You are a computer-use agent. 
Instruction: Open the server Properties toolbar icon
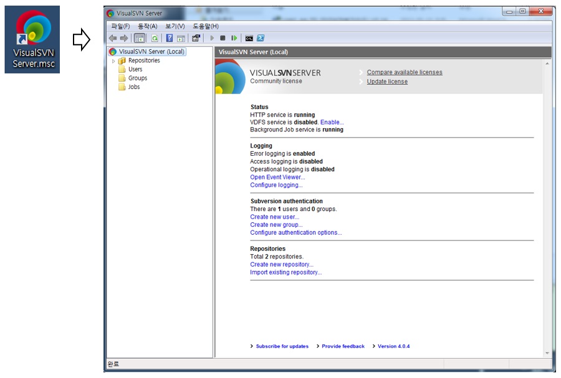[196, 38]
